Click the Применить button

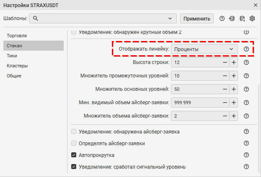coord(197,18)
